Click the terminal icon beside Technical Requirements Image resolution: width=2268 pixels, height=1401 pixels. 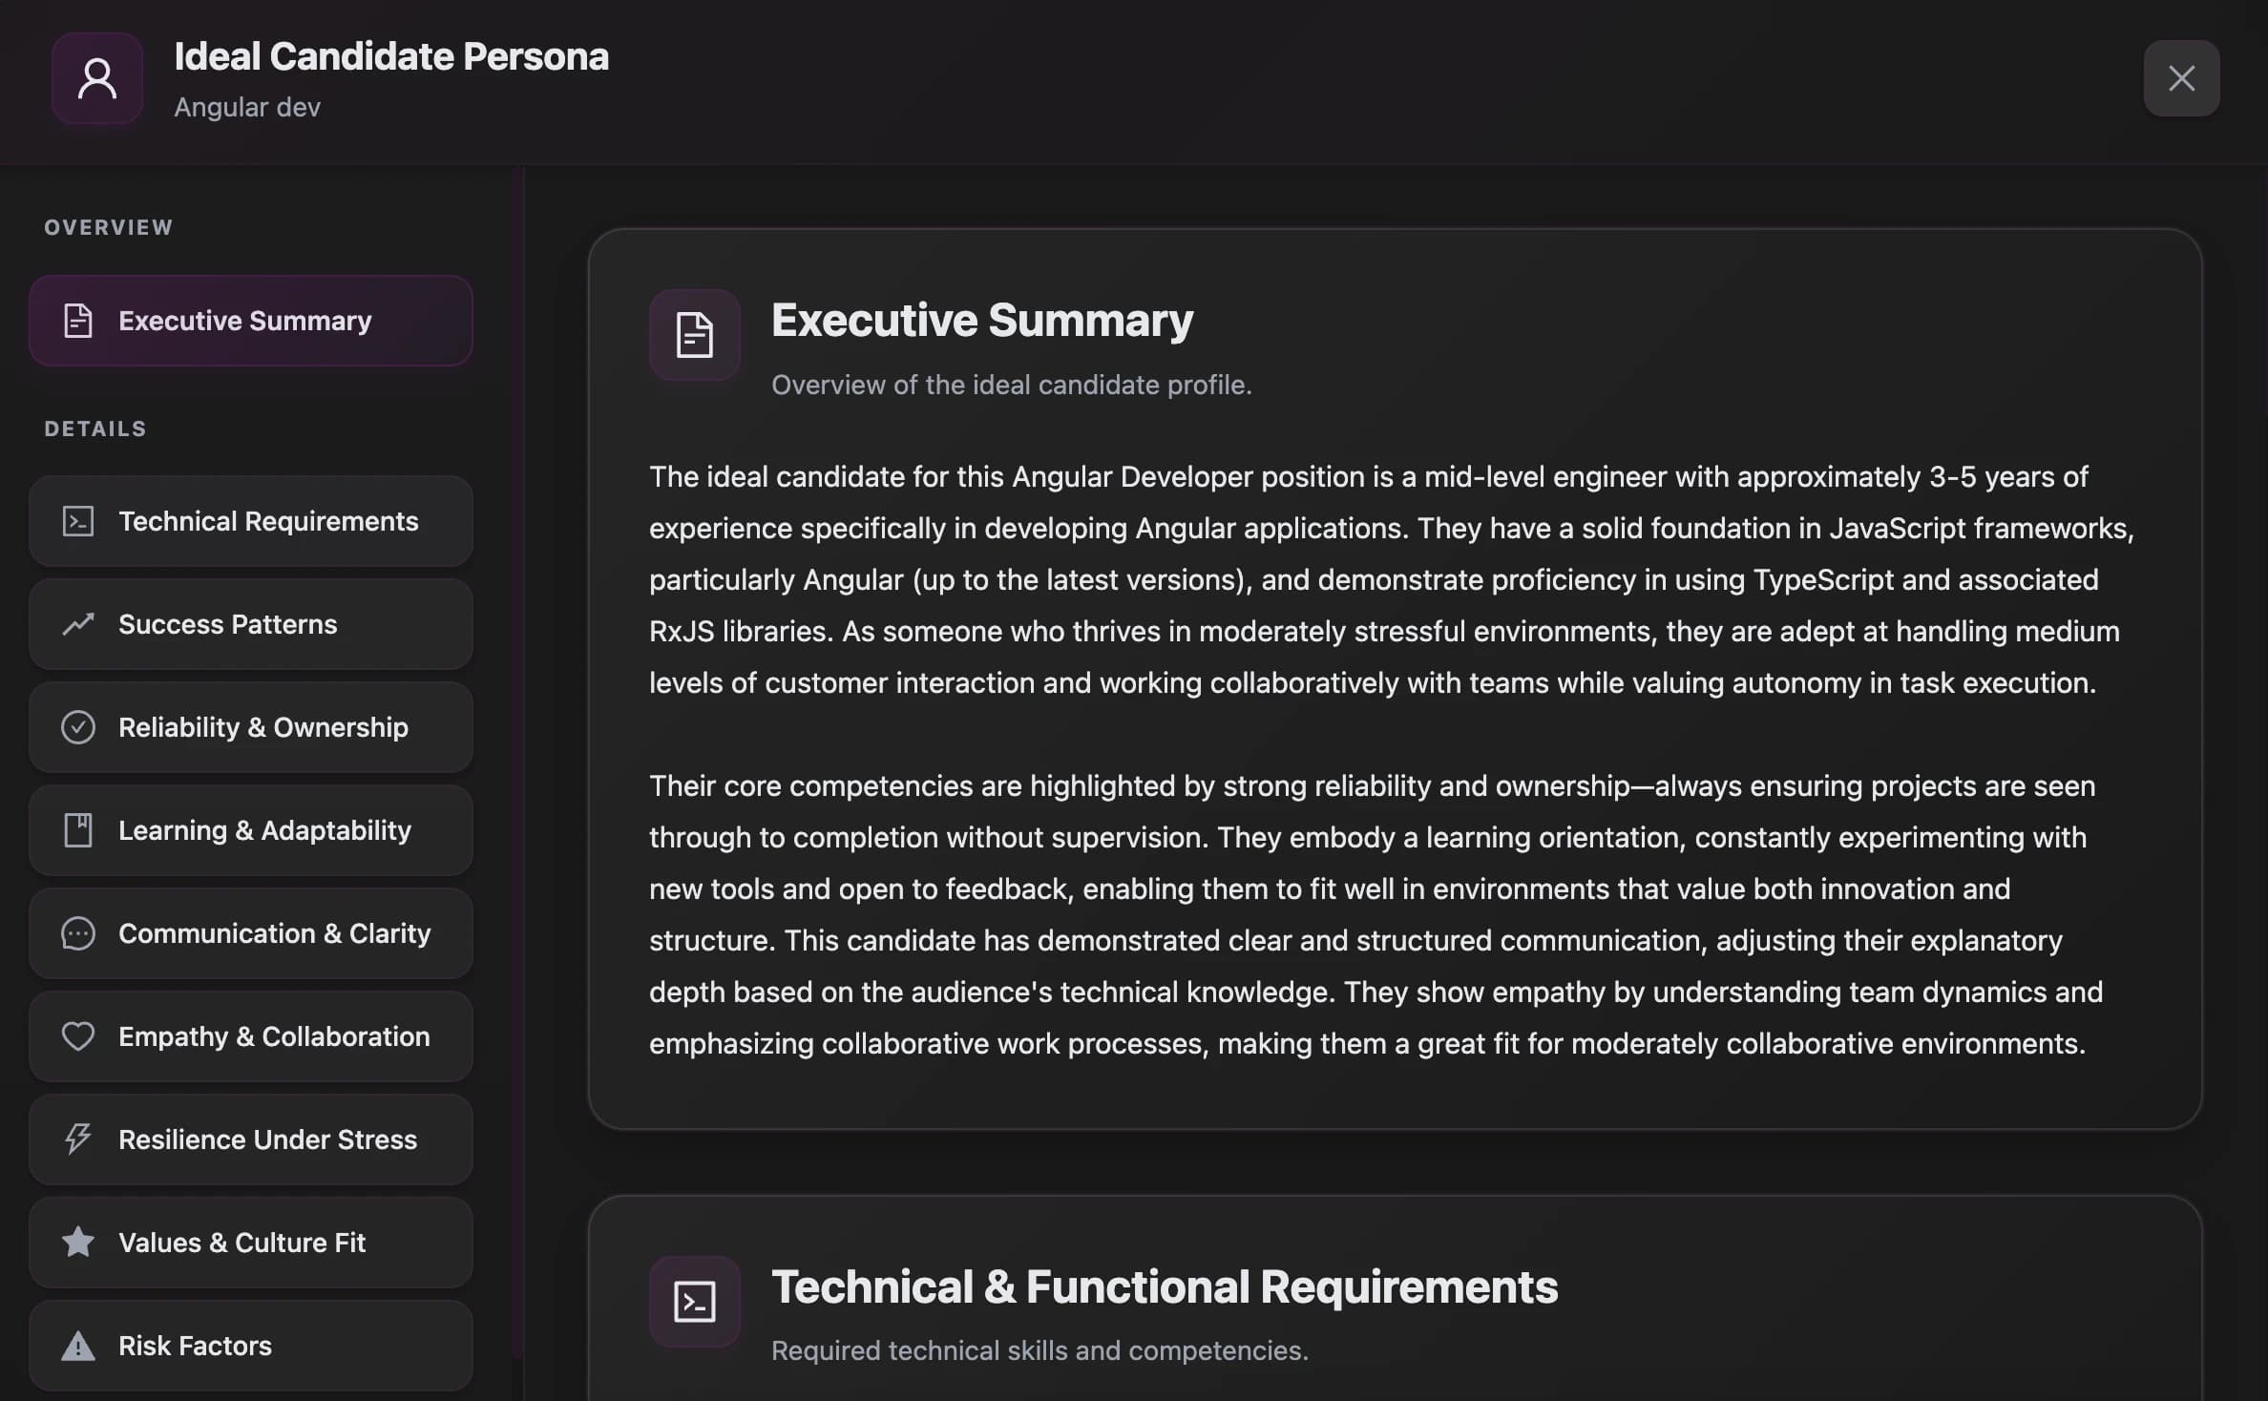78,521
